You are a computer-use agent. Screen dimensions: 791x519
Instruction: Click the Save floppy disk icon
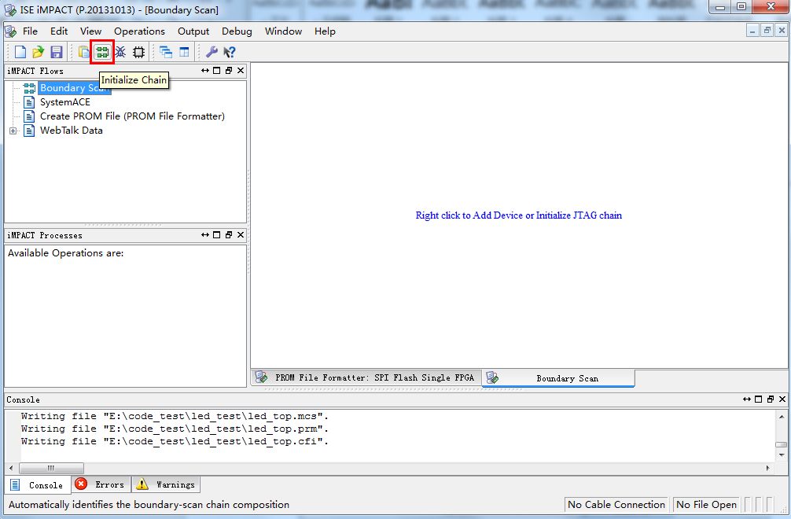point(57,52)
